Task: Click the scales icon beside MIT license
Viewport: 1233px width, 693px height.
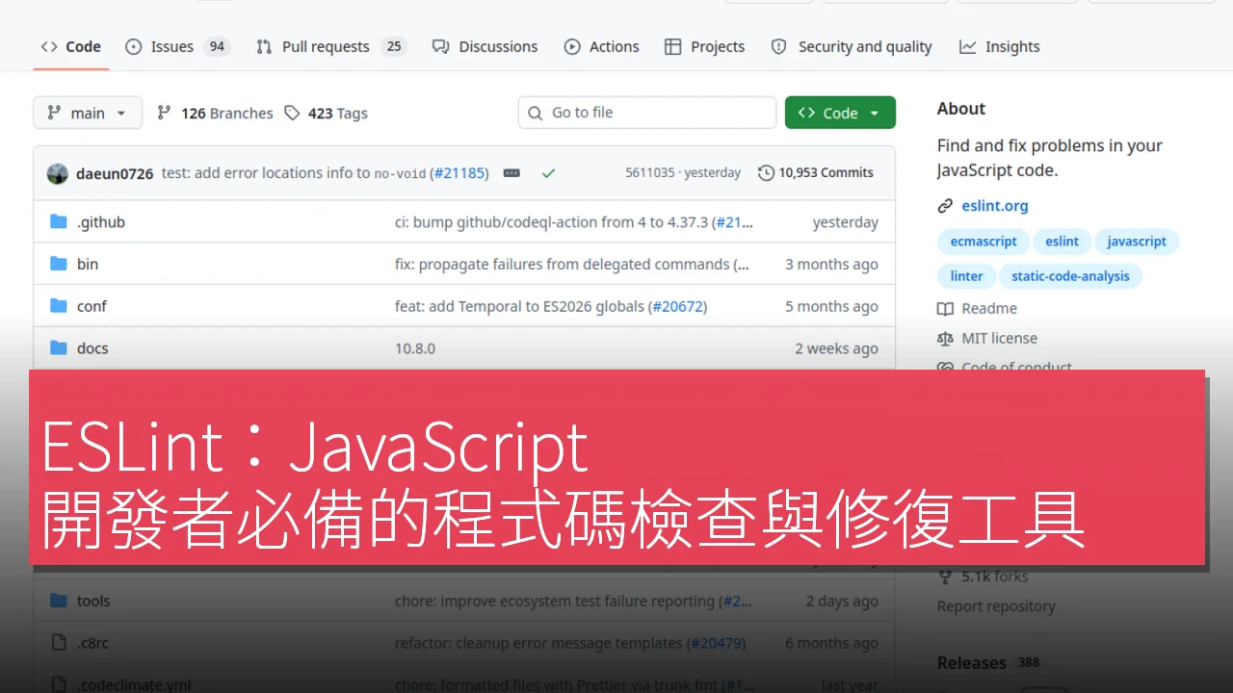Action: pyautogui.click(x=945, y=338)
